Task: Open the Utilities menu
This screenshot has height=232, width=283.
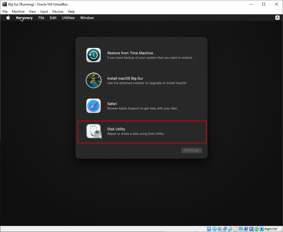Action: click(68, 18)
